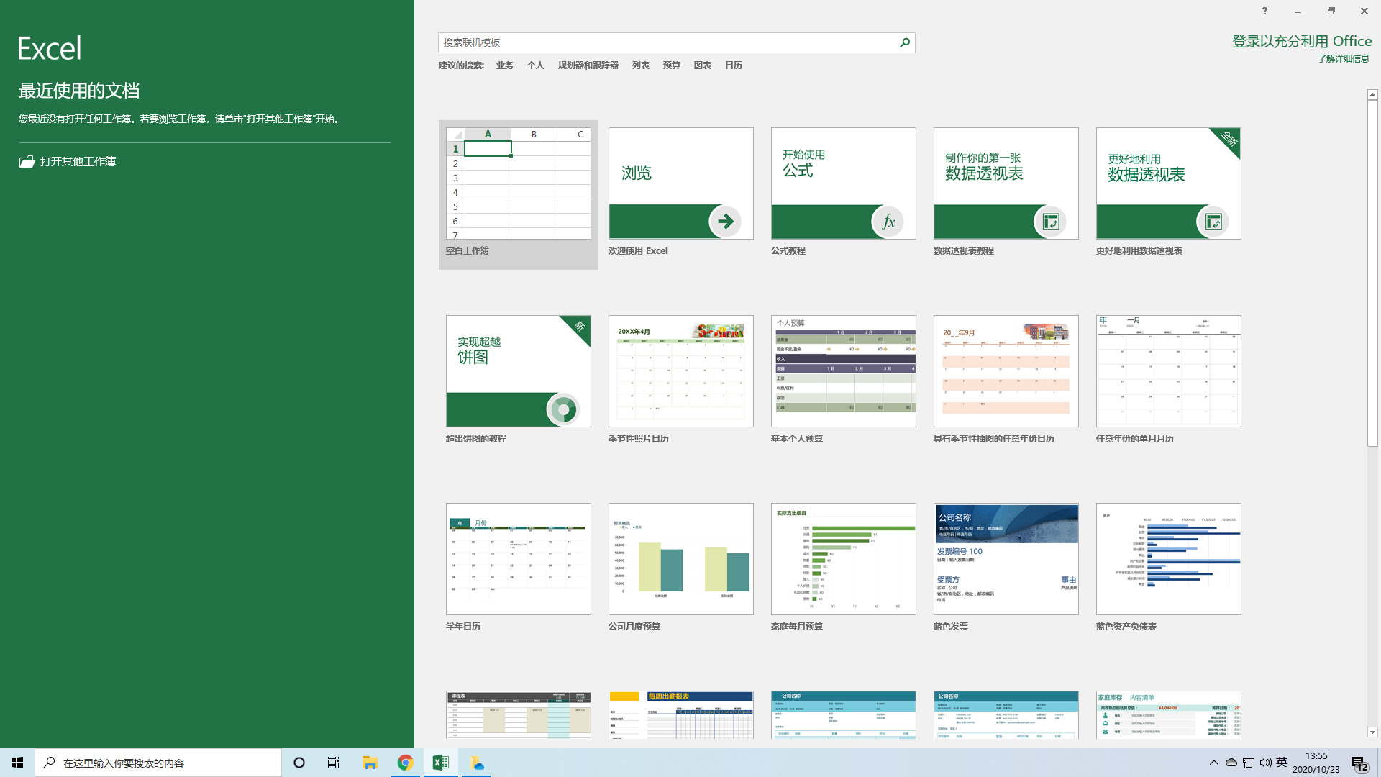Image resolution: width=1381 pixels, height=777 pixels.
Task: Open 任意年份的单月月历 template
Action: click(1169, 380)
